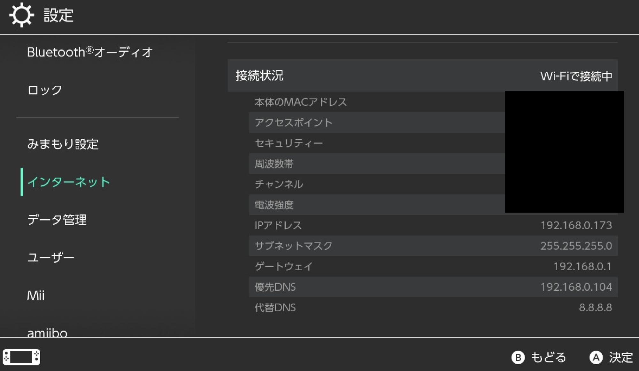Click the 優先DNS row
Screen dimensions: 639x371
tap(433, 287)
